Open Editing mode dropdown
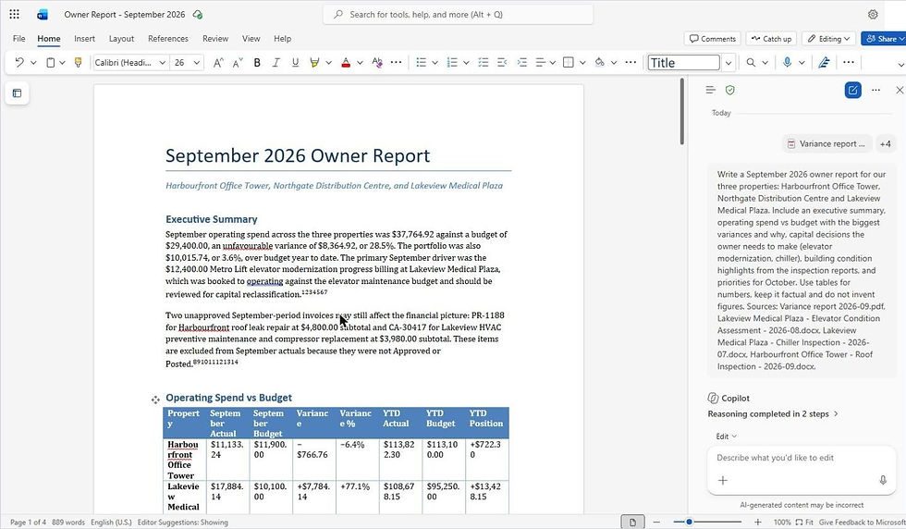This screenshot has height=529, width=906. point(828,39)
